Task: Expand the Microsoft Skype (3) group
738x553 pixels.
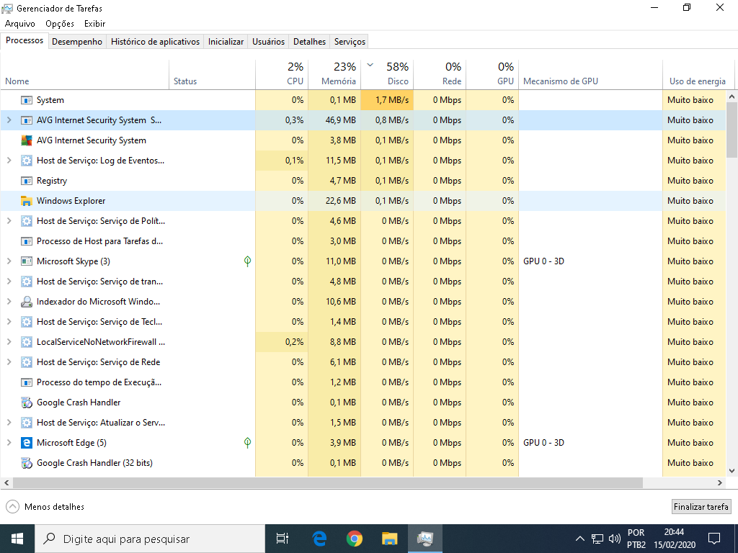Action: tap(9, 261)
